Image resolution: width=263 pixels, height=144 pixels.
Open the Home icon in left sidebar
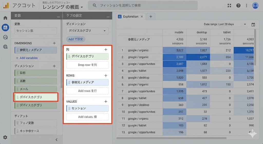pos(5,18)
